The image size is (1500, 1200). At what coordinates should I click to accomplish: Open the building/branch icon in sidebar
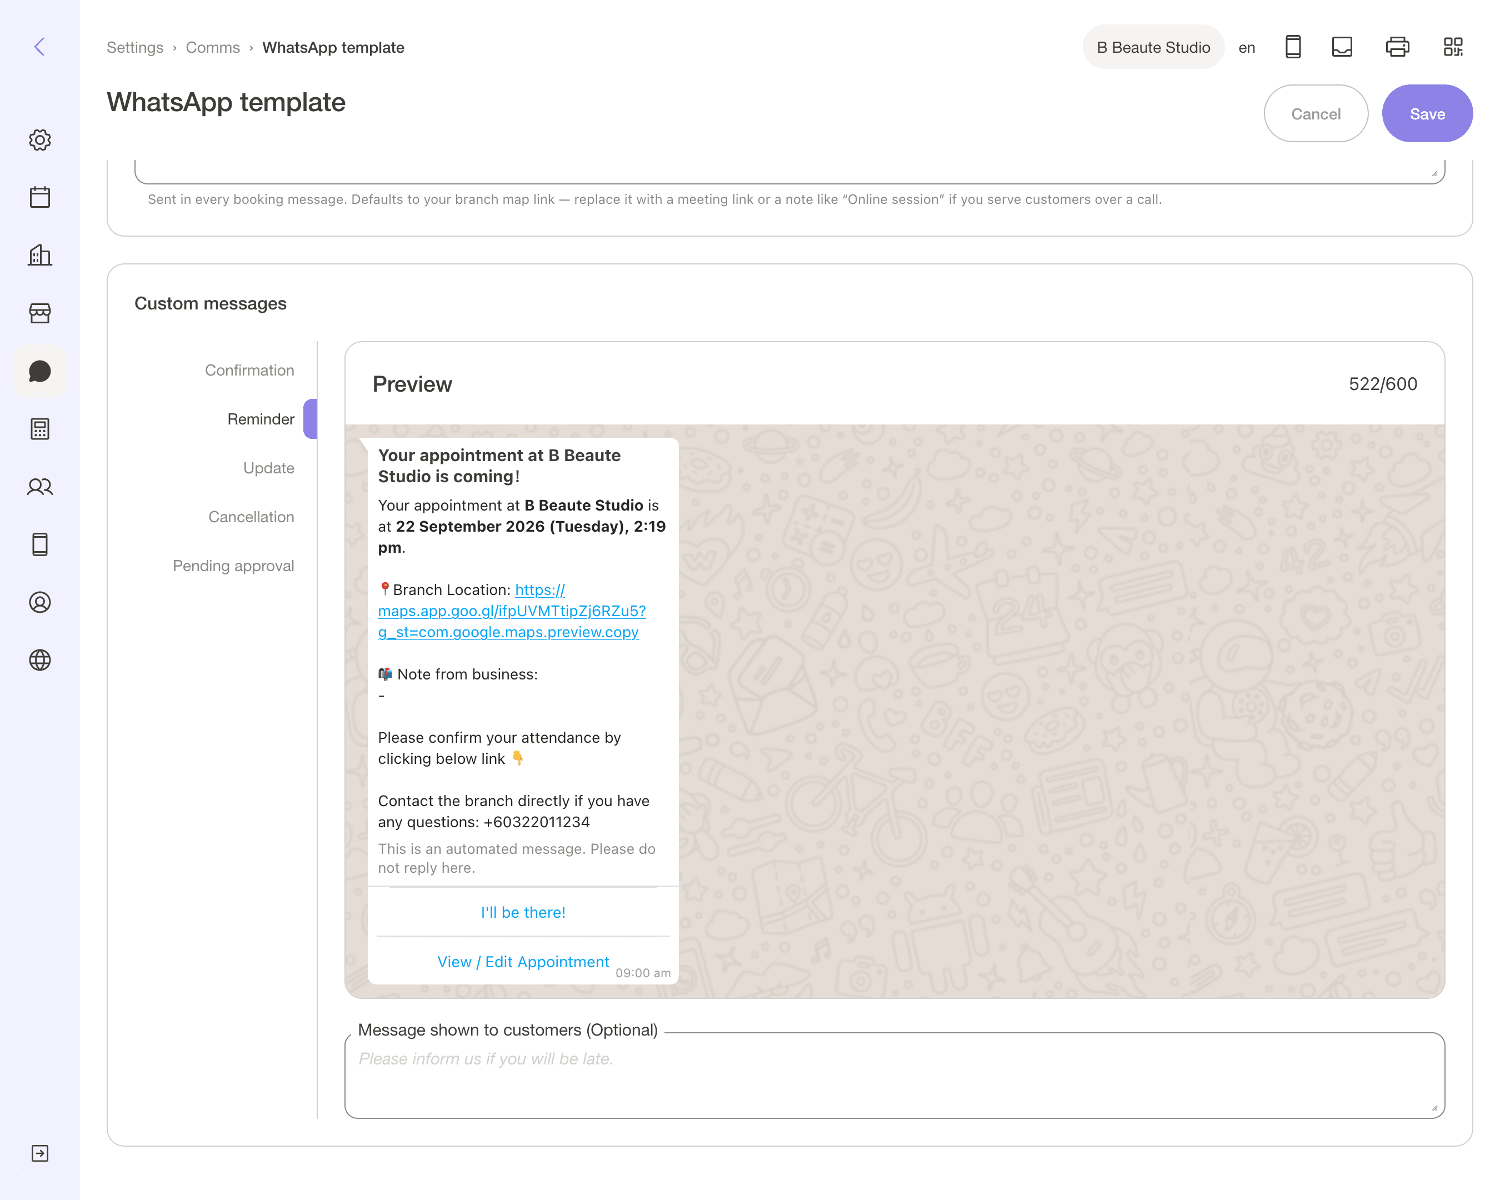pos(39,256)
